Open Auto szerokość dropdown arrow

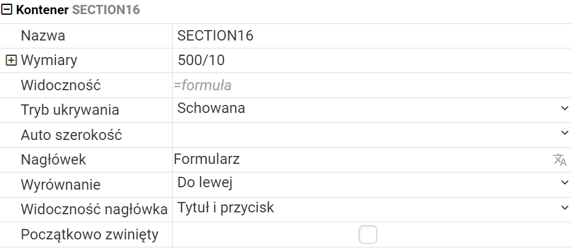[x=564, y=133]
